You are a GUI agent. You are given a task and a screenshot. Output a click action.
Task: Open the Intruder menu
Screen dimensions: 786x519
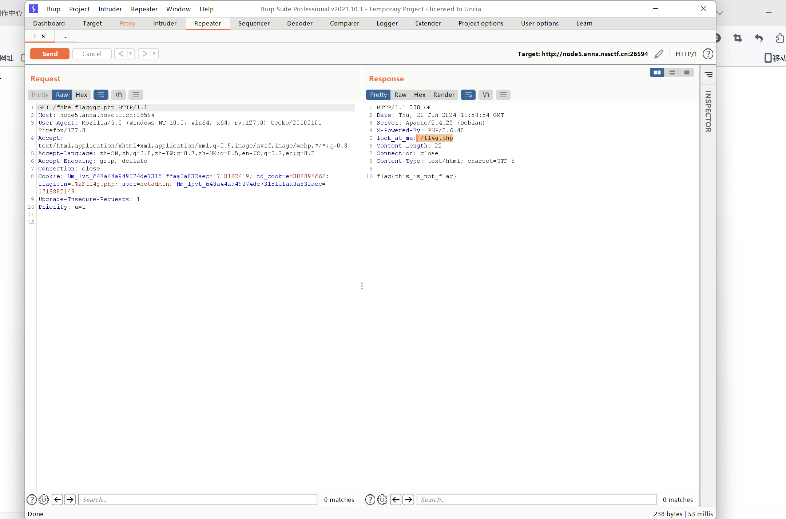[110, 9]
